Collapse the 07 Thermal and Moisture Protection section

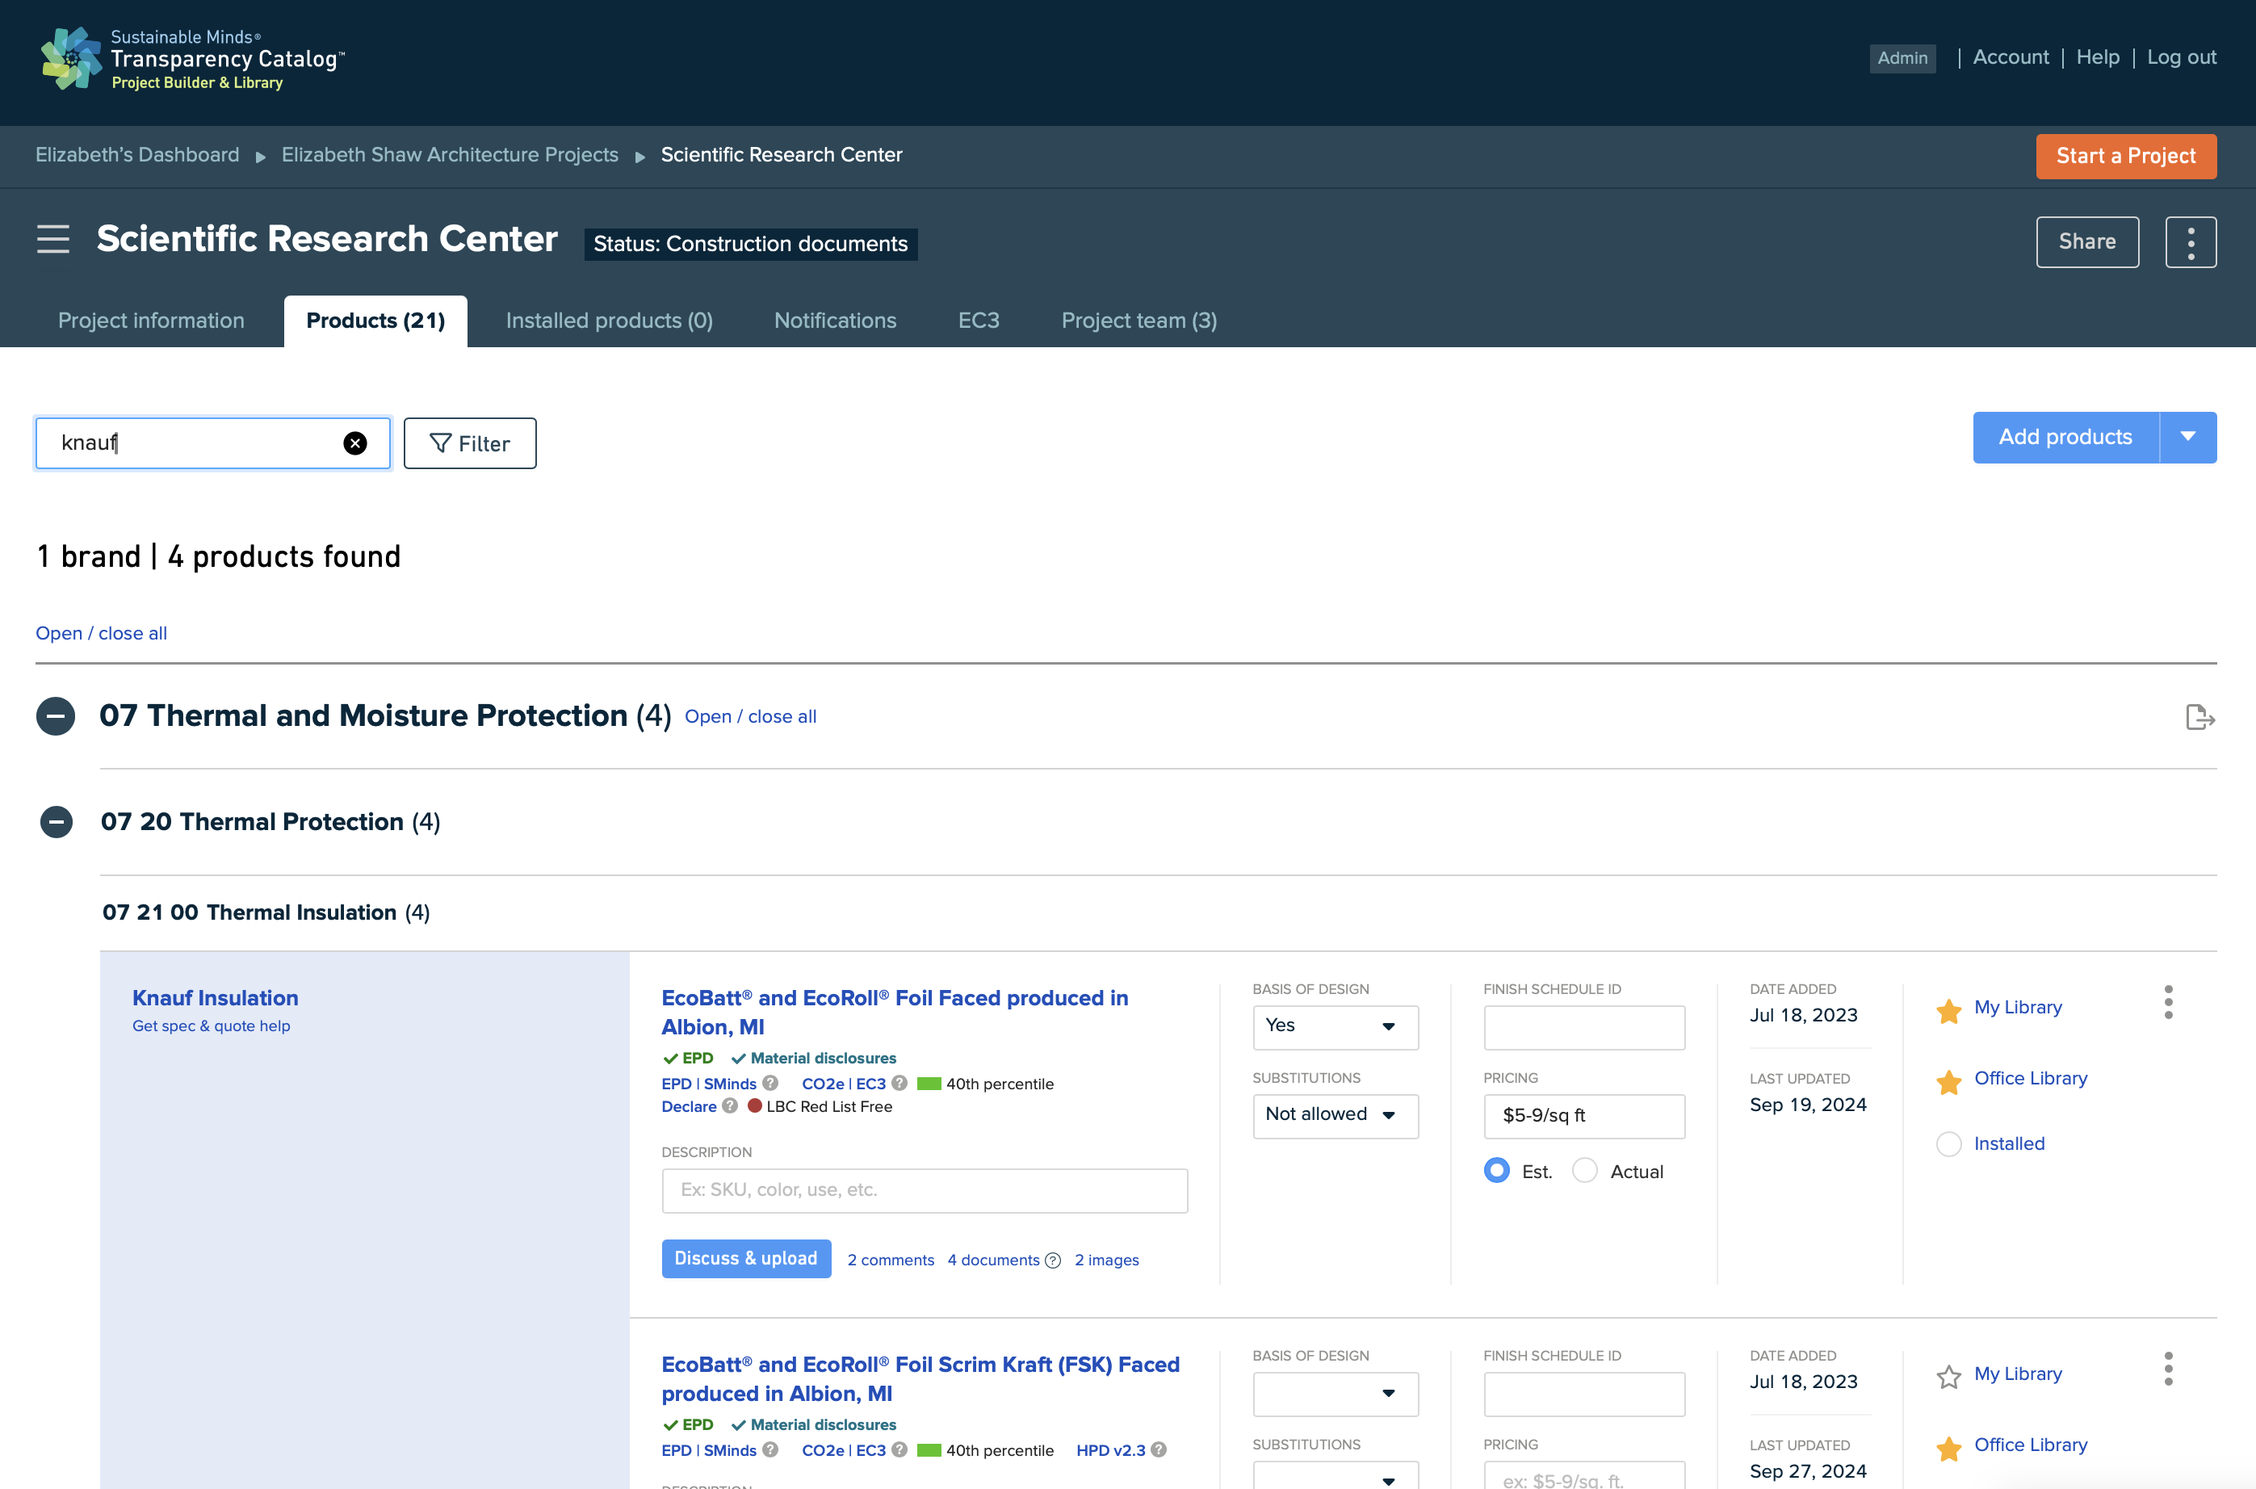point(56,716)
